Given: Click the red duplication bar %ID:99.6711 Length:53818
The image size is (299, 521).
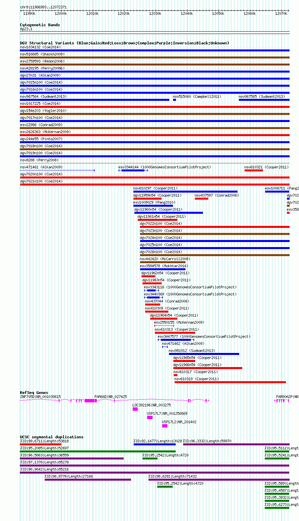Looking at the screenshot, I should click(41, 444).
